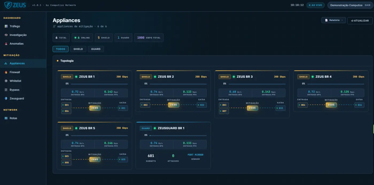Image resolution: width=374 pixels, height=185 pixels.
Task: Click the 5 SHIELD stat chip
Action: [x=104, y=38]
